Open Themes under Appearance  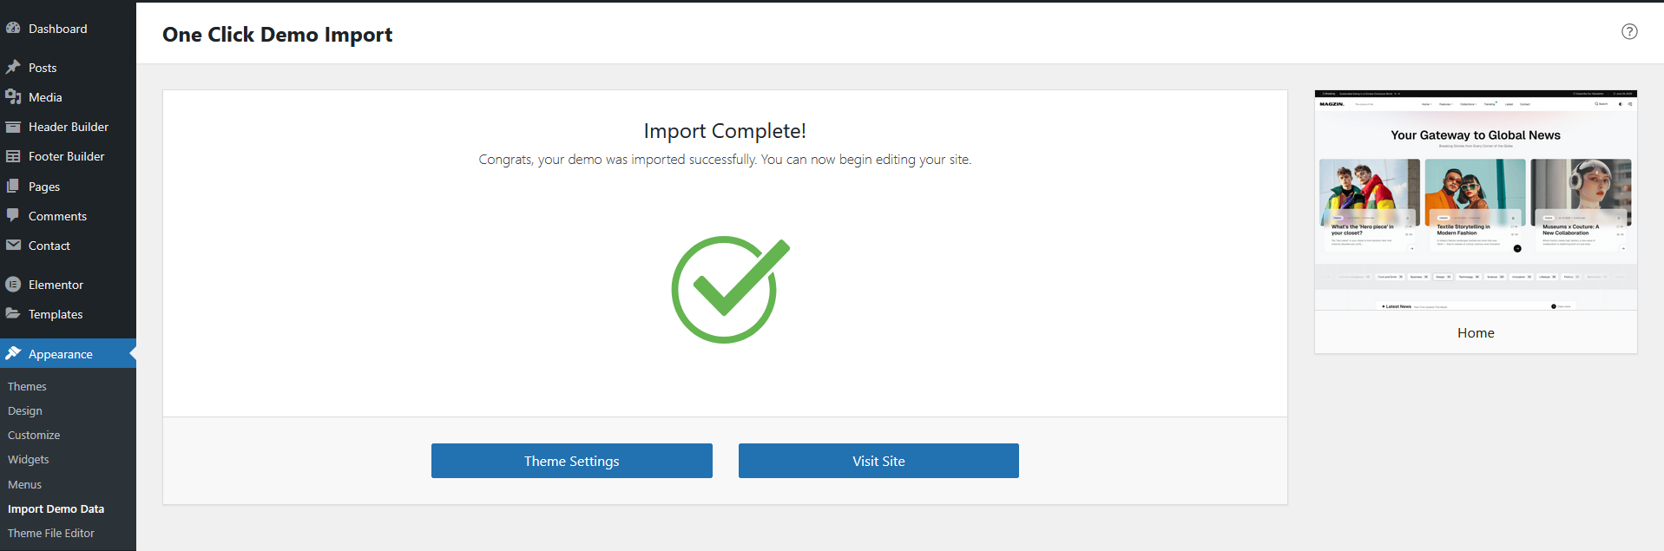click(27, 386)
